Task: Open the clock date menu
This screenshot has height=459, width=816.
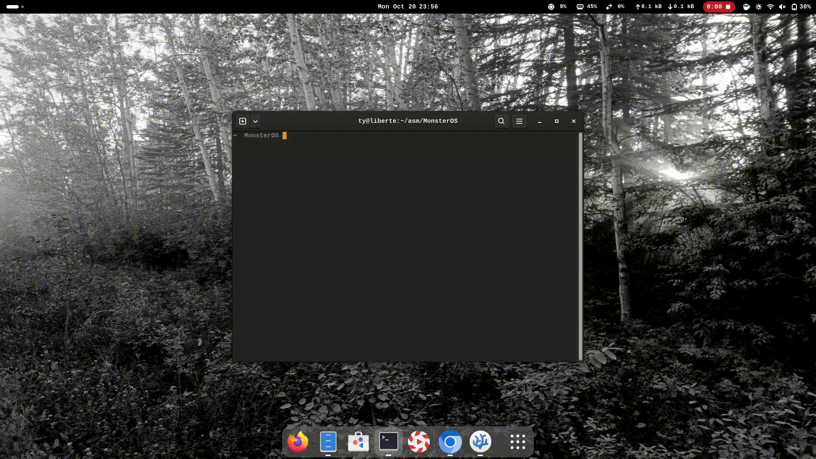Action: [x=408, y=7]
